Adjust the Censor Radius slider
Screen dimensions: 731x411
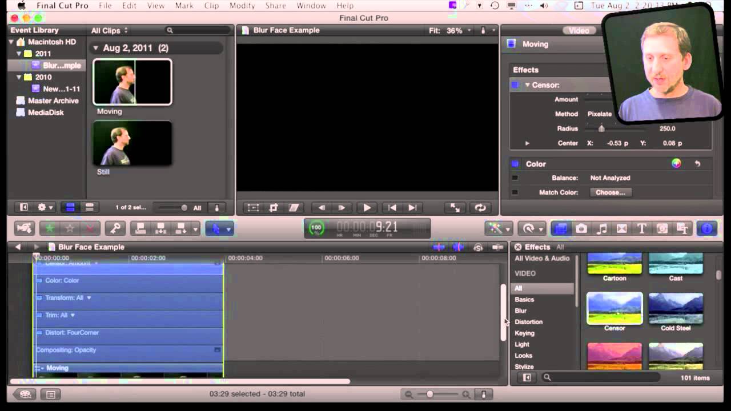[x=601, y=128]
